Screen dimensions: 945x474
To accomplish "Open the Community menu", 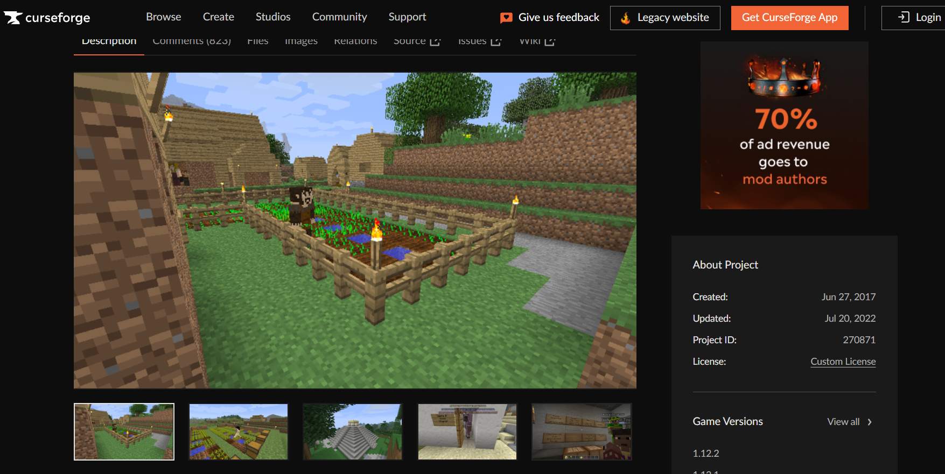I will [x=340, y=17].
